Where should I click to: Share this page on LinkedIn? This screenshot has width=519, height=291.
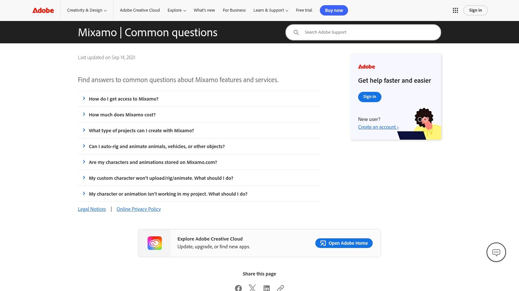tap(267, 288)
